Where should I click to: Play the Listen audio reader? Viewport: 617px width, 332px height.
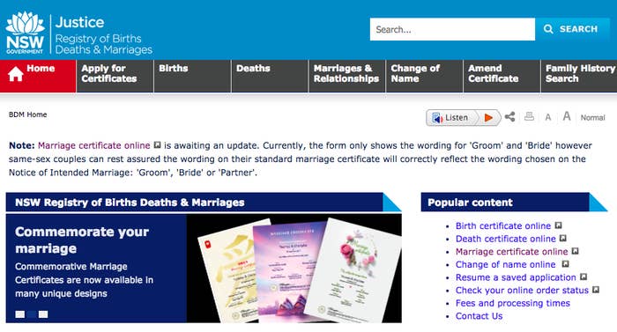pos(488,118)
